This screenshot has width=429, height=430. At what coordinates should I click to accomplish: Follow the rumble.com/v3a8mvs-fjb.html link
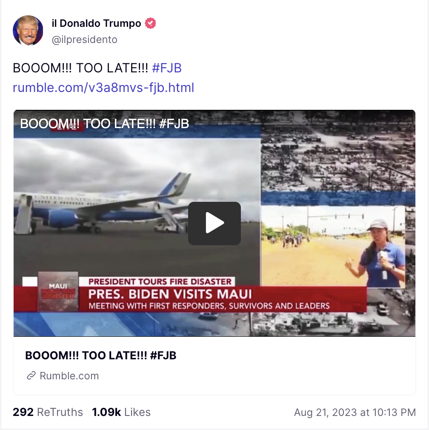(x=103, y=88)
